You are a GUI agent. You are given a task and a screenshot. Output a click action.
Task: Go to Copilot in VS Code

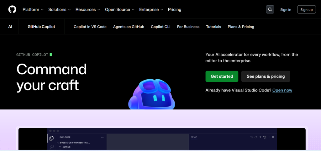coord(90,27)
